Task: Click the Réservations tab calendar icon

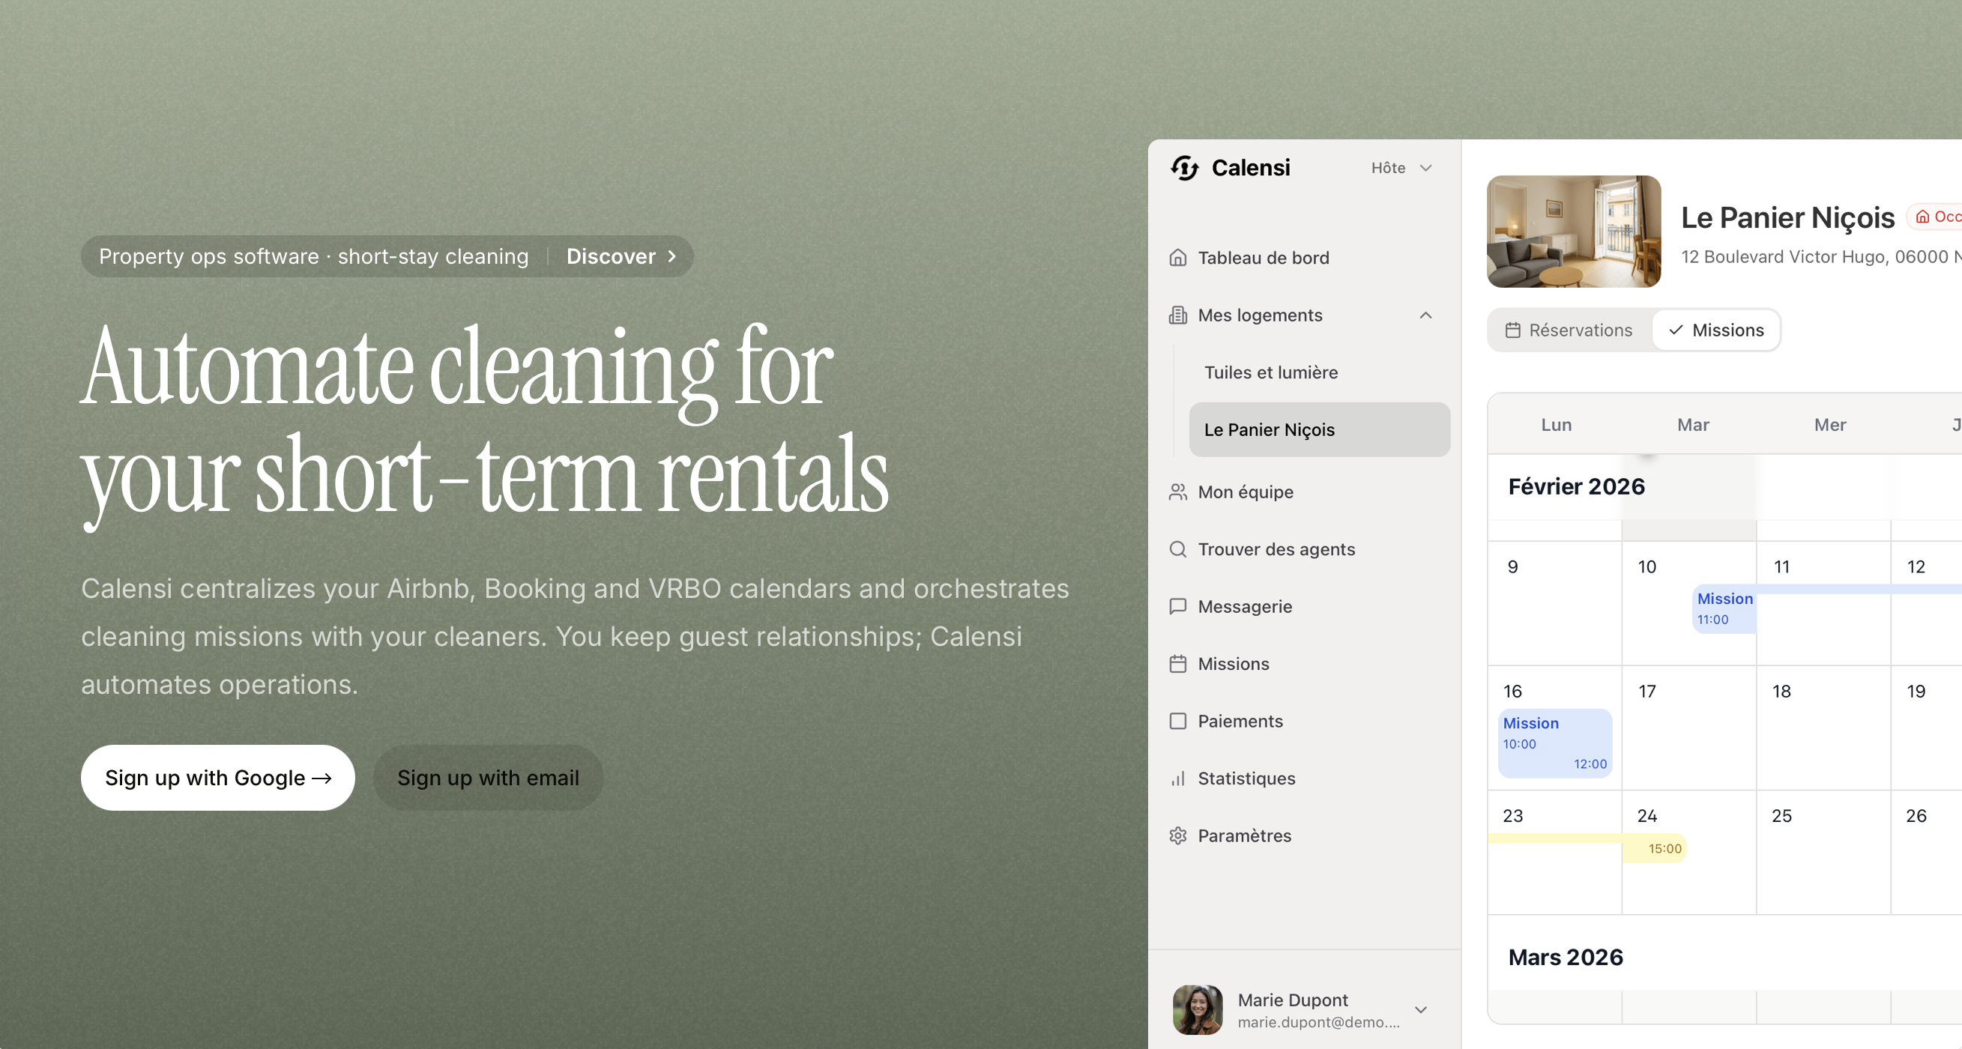Action: click(x=1512, y=330)
